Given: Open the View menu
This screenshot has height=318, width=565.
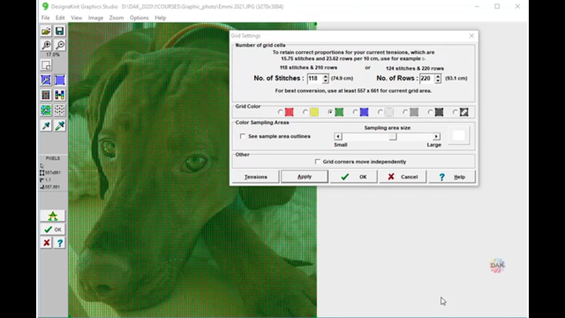Looking at the screenshot, I should click(76, 18).
